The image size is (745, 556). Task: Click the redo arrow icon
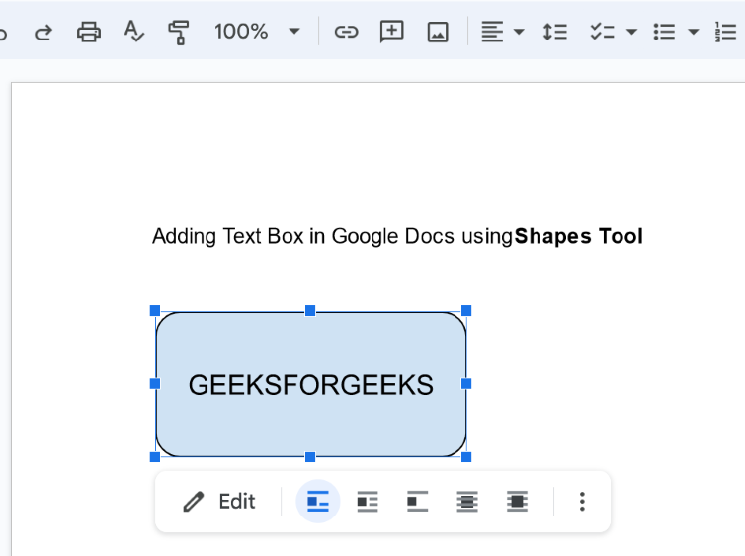[x=42, y=32]
